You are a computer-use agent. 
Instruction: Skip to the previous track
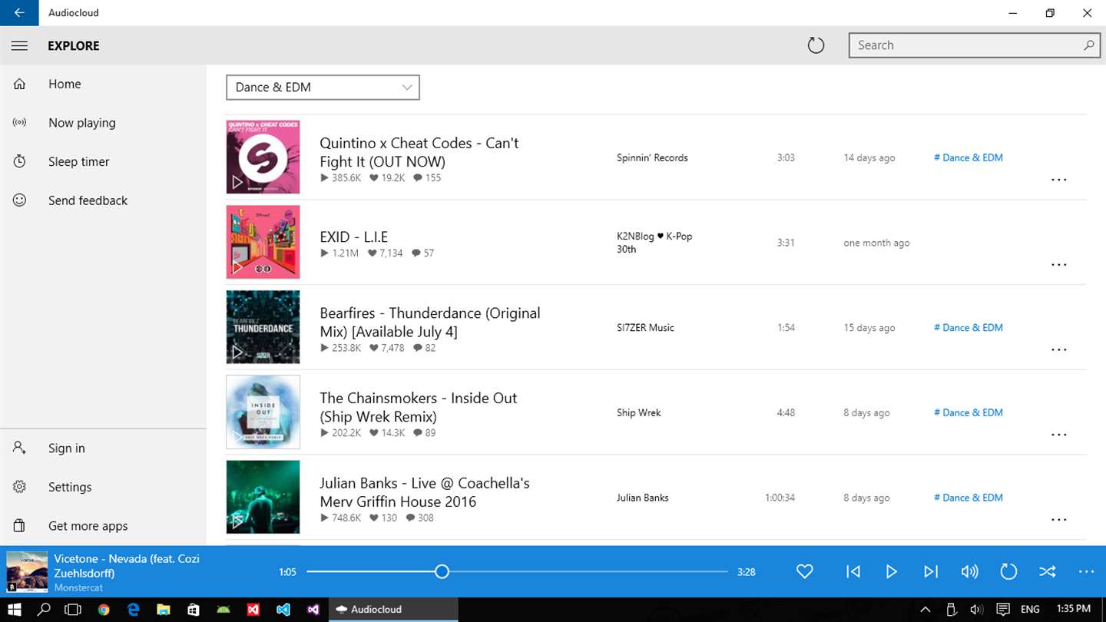(x=853, y=571)
